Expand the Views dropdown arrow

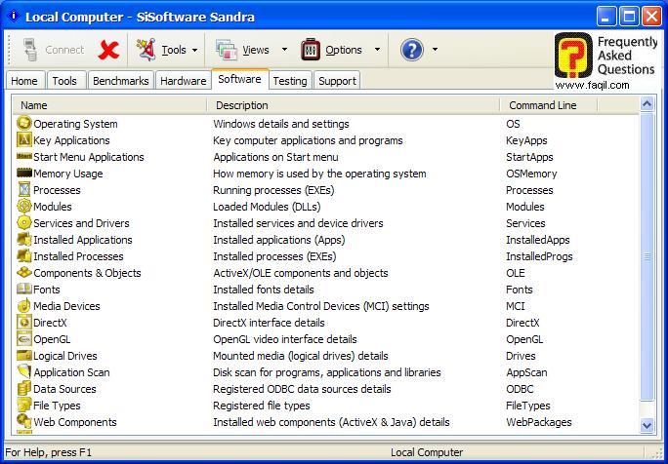click(x=284, y=50)
